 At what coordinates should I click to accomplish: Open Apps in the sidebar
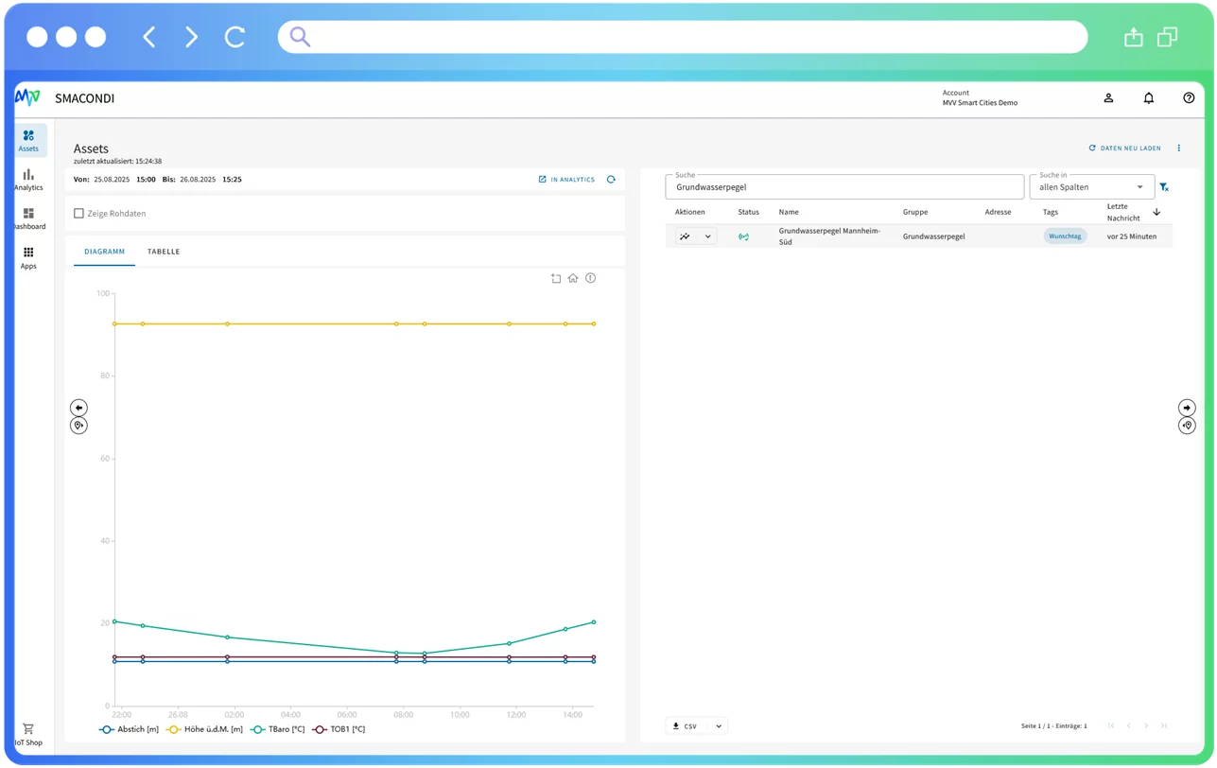[28, 258]
